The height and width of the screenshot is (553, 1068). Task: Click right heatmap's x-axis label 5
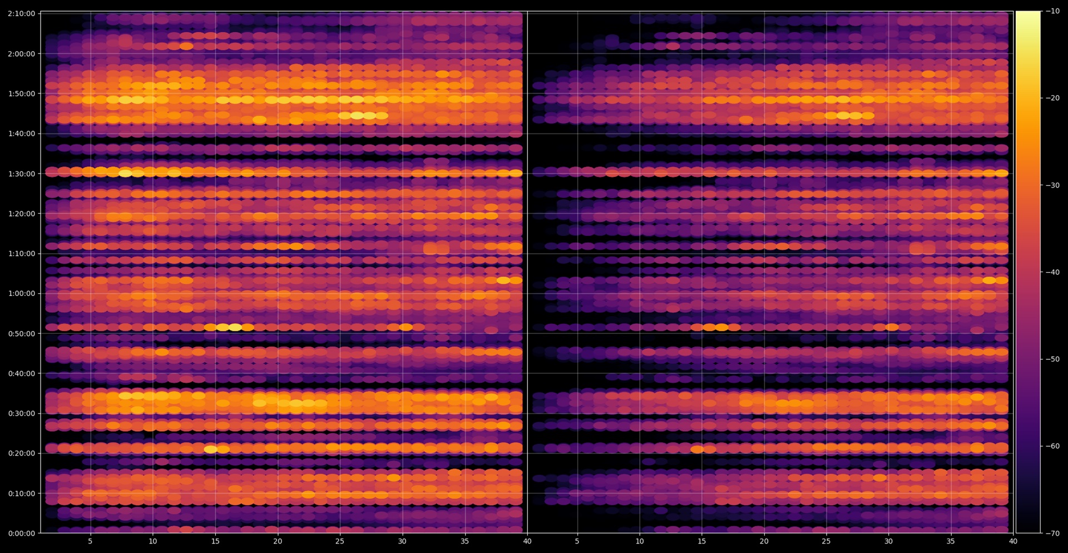click(x=577, y=541)
